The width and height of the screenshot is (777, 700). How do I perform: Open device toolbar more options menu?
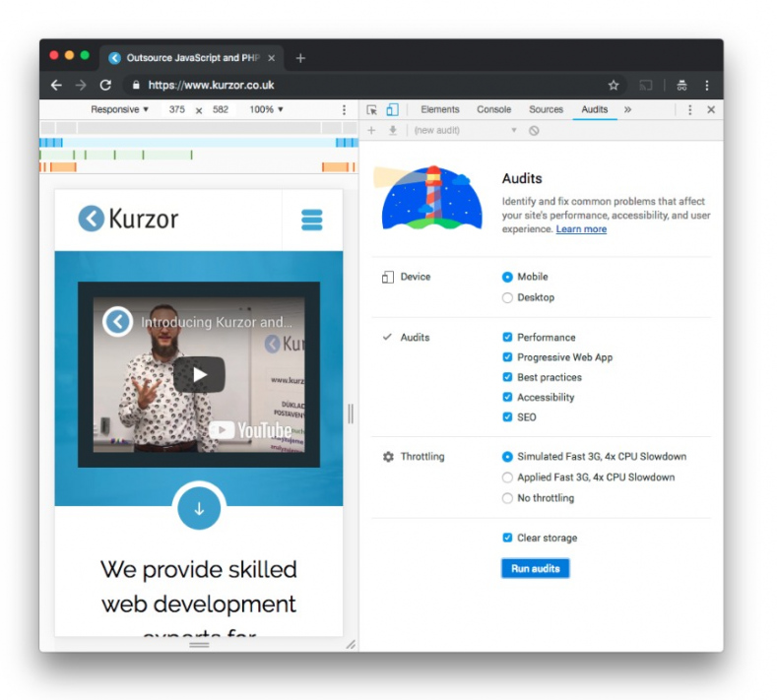coord(344,109)
